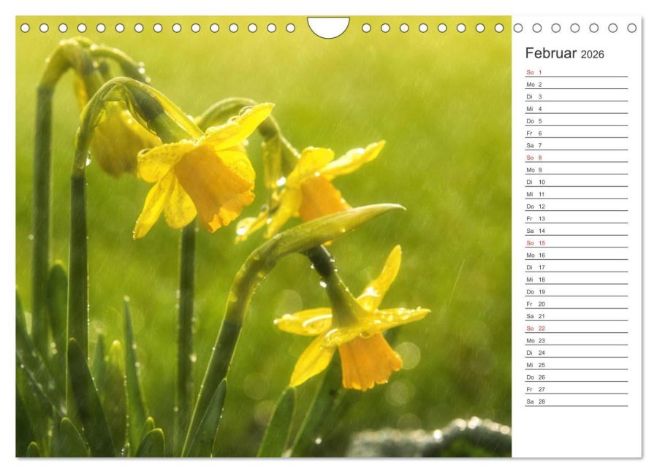The image size is (657, 473).
Task: Click the Mo 16 date line
Action: (576, 255)
